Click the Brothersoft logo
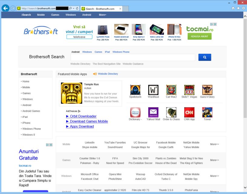This screenshot has width=247, height=194. coord(41,30)
